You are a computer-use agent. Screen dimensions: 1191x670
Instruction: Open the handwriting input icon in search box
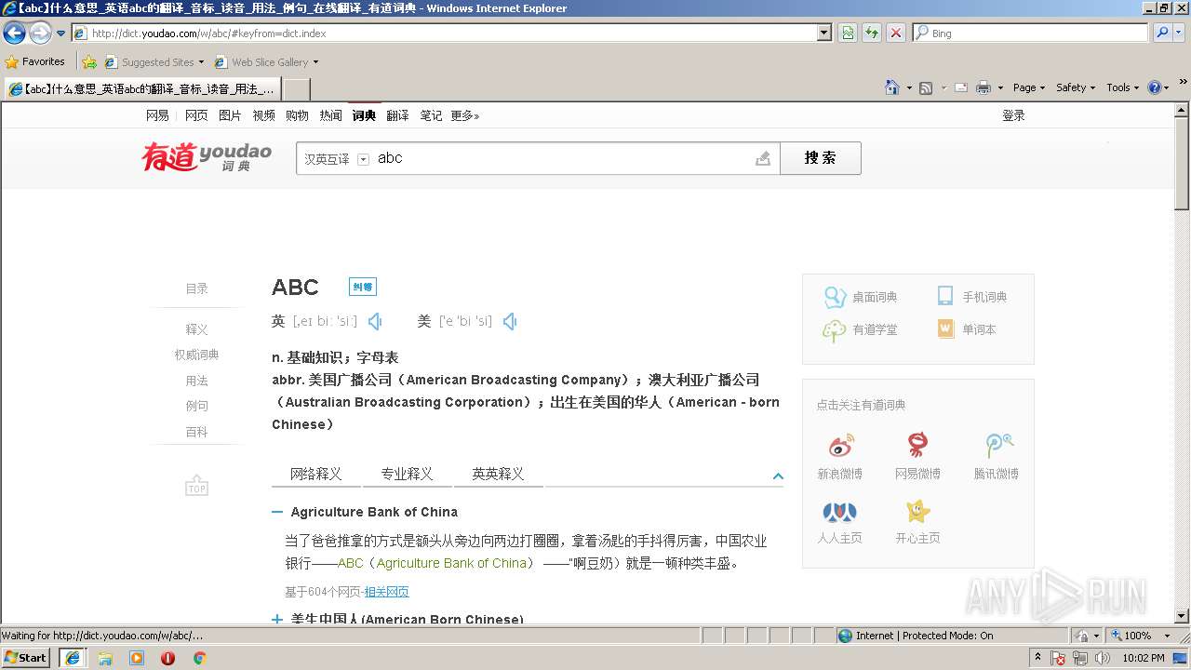(x=763, y=158)
